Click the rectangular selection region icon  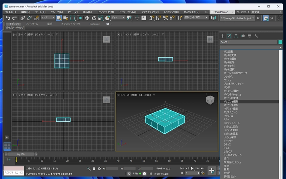click(x=73, y=18)
